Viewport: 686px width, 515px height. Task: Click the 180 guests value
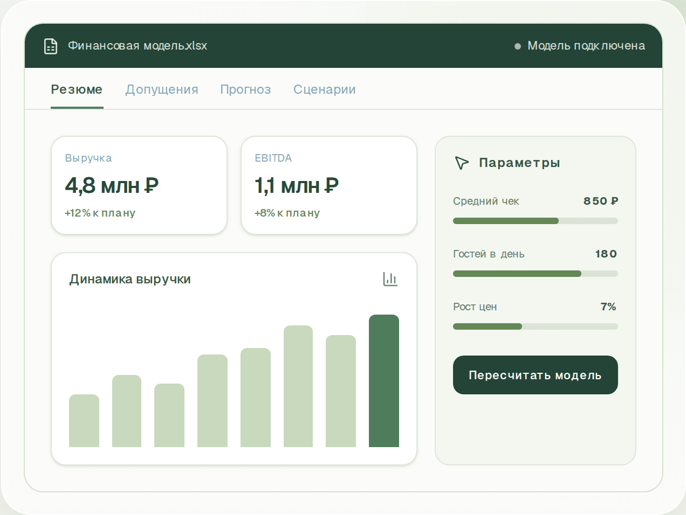point(606,254)
